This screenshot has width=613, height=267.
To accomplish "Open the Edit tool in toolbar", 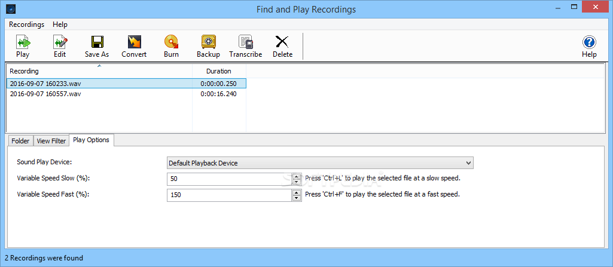I will coord(60,46).
